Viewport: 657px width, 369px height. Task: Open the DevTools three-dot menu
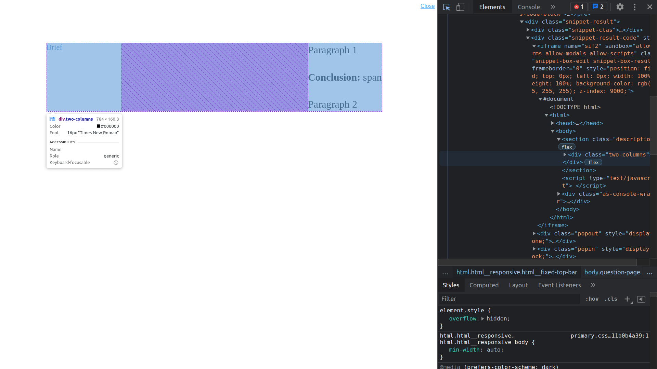pyautogui.click(x=634, y=7)
